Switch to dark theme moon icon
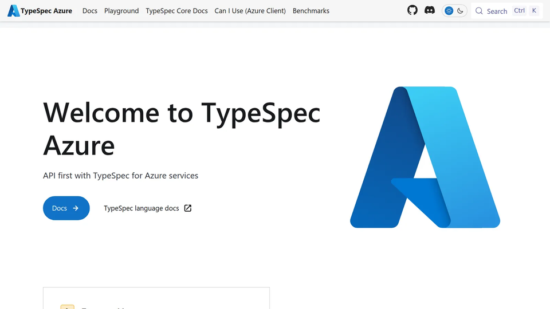The width and height of the screenshot is (550, 309). (460, 11)
